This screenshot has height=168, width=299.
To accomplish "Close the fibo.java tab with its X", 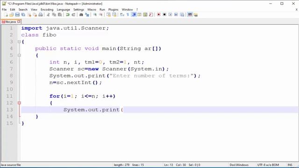I will (x=19, y=22).
